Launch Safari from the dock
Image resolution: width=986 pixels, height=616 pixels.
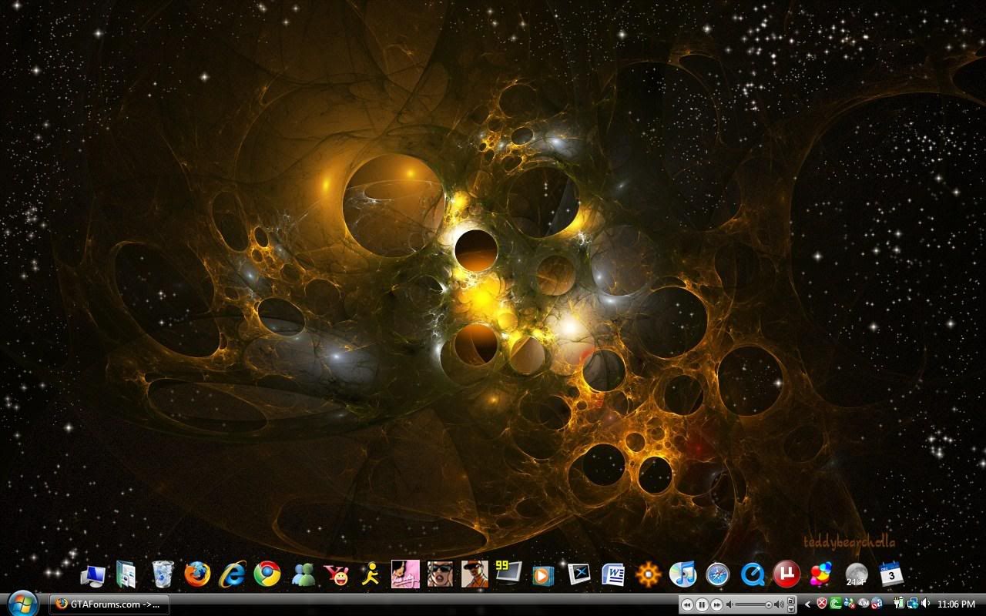tap(718, 574)
